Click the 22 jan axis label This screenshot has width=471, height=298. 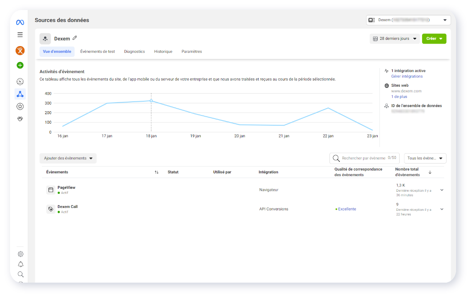tap(328, 136)
